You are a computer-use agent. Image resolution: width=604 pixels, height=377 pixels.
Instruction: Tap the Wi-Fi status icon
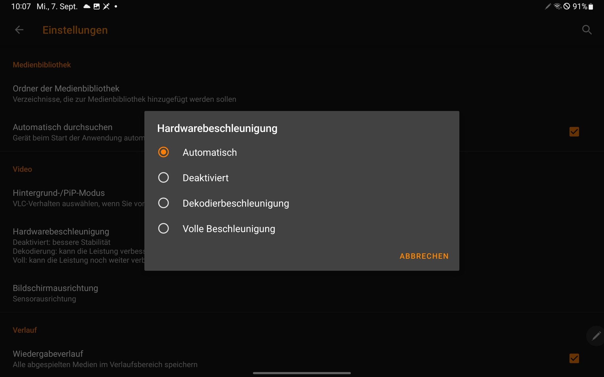[557, 7]
